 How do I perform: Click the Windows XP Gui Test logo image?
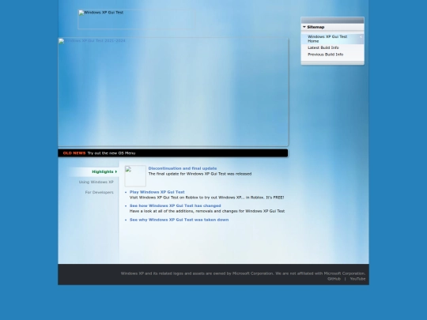136,19
